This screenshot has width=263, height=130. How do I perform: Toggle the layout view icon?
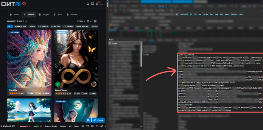click(x=95, y=21)
